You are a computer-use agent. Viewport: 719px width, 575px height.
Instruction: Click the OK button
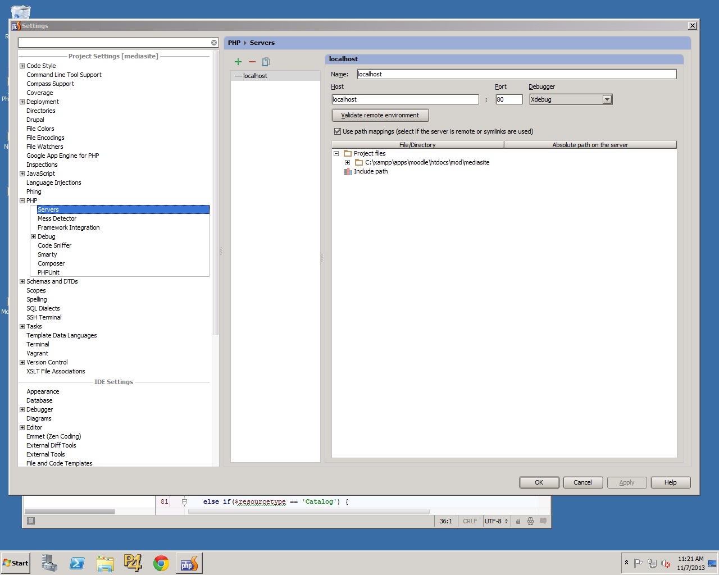(539, 482)
